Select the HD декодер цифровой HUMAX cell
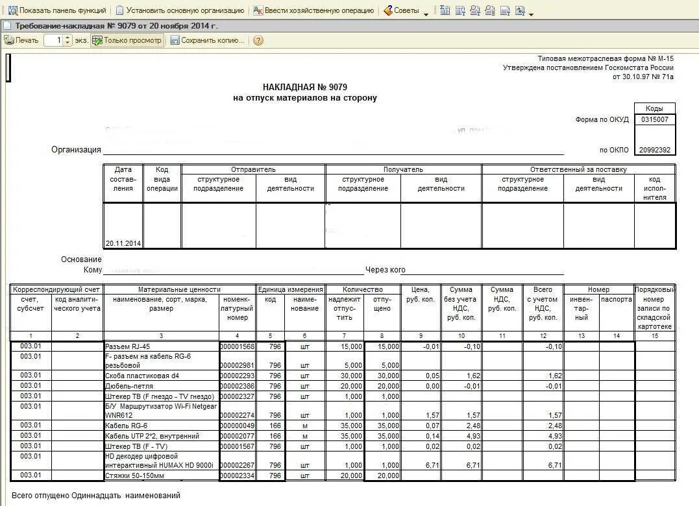Screen dimensions: 699x506 pyautogui.click(x=162, y=461)
